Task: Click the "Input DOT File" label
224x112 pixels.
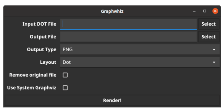Action: point(39,24)
